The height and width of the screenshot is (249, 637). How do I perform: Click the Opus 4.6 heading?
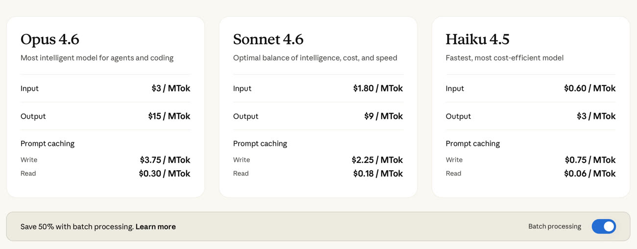[50, 39]
